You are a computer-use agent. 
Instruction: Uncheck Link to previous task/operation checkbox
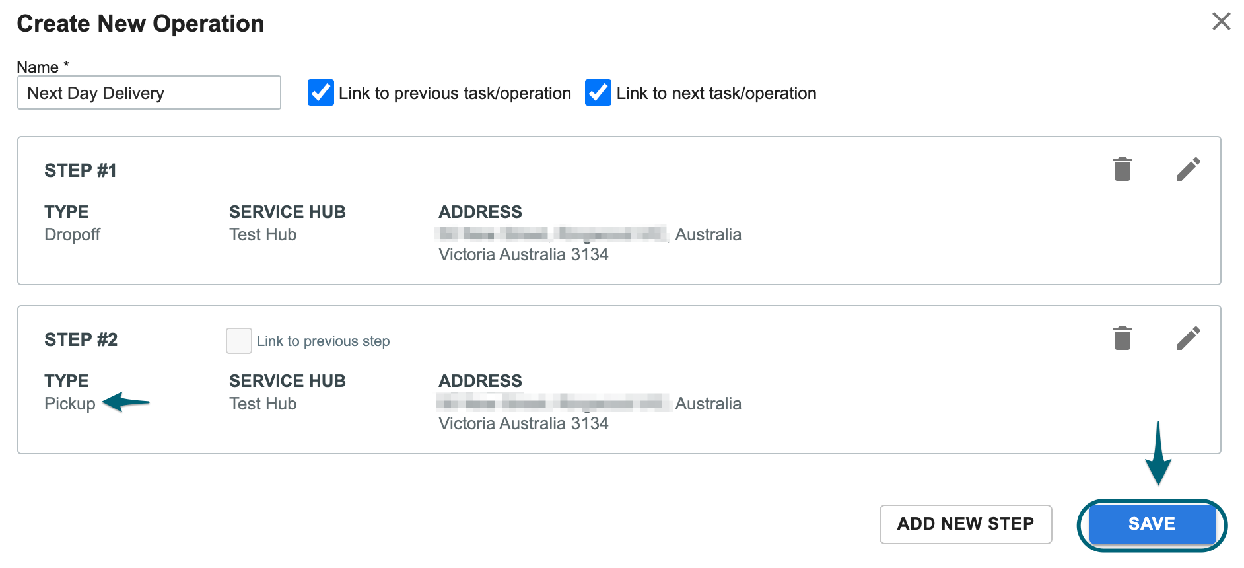[321, 92]
